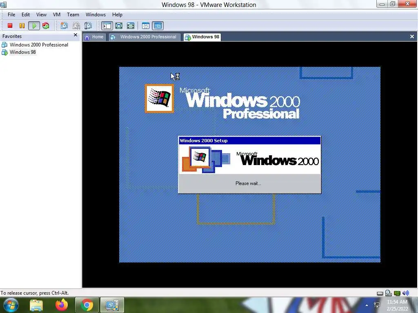Close the current VM tab
The width and height of the screenshot is (418, 313).
click(x=412, y=36)
